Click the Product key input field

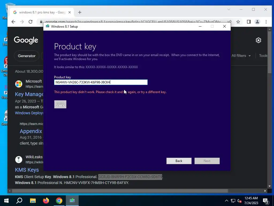point(101,82)
